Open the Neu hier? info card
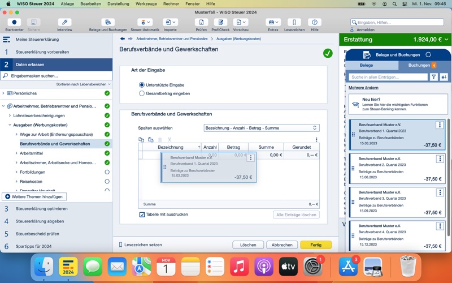The width and height of the screenshot is (452, 283). [398, 104]
